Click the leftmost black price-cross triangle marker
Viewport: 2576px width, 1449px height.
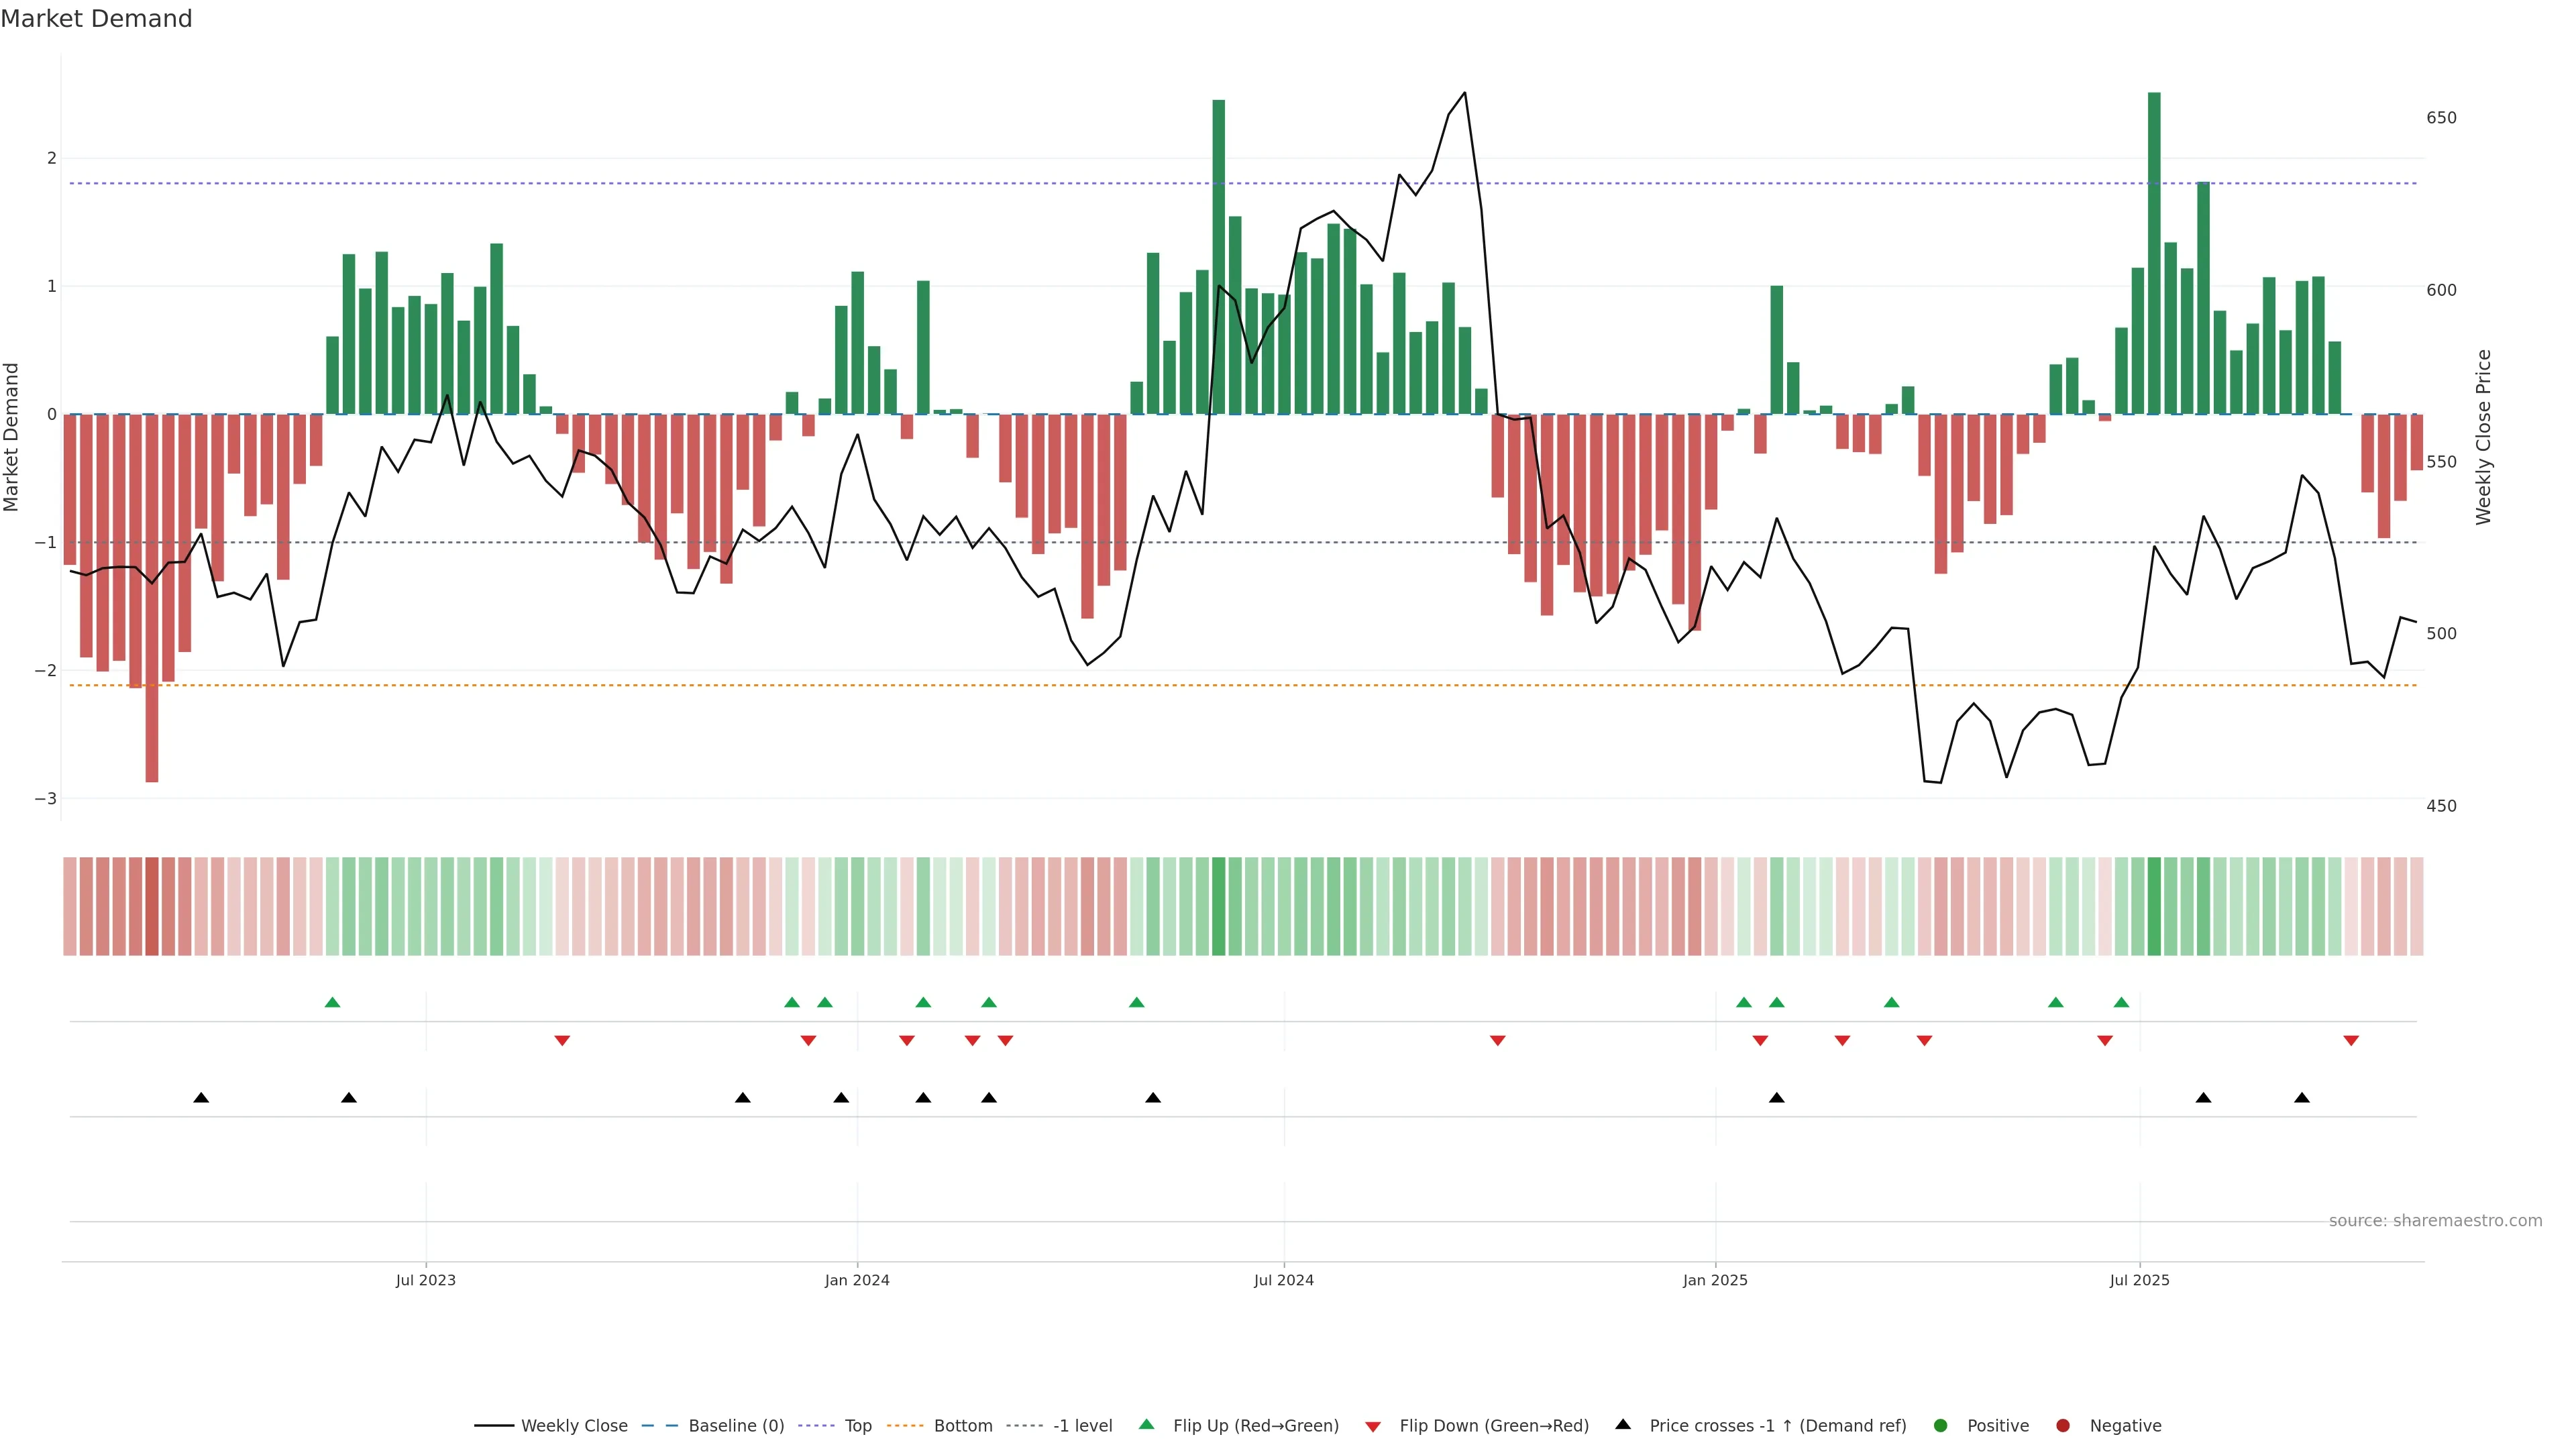(201, 1098)
